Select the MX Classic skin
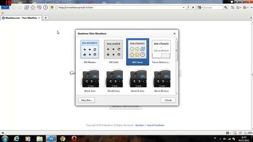This screenshot has width=253, height=142. (138, 52)
